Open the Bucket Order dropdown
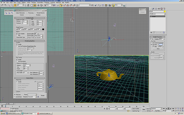Screen dimensions: 184x115 pyautogui.click(x=39, y=36)
